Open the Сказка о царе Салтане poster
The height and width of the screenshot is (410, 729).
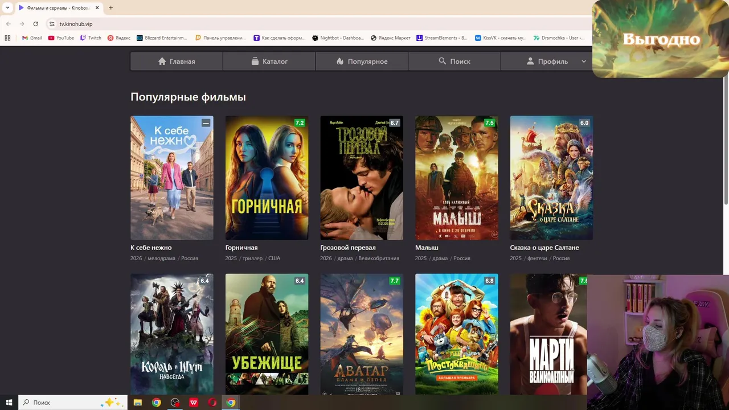[551, 178]
